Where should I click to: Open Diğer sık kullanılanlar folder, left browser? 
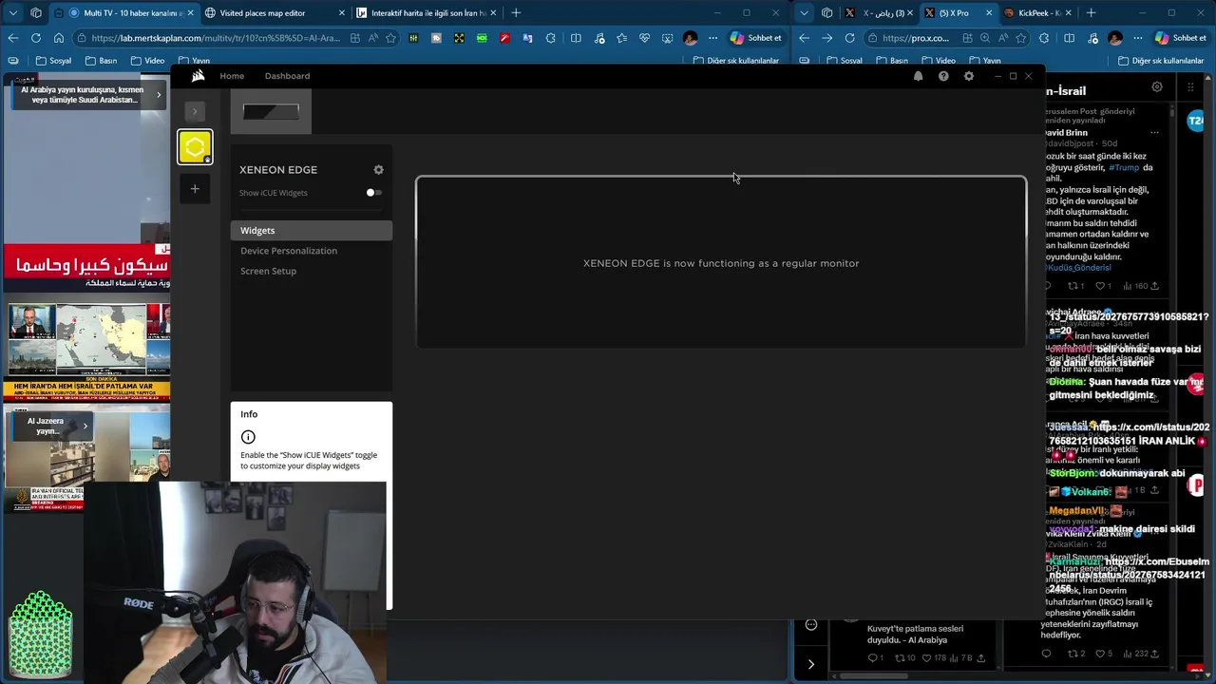pos(736,61)
